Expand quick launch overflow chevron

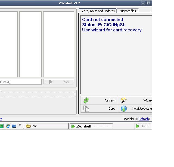click(20, 125)
